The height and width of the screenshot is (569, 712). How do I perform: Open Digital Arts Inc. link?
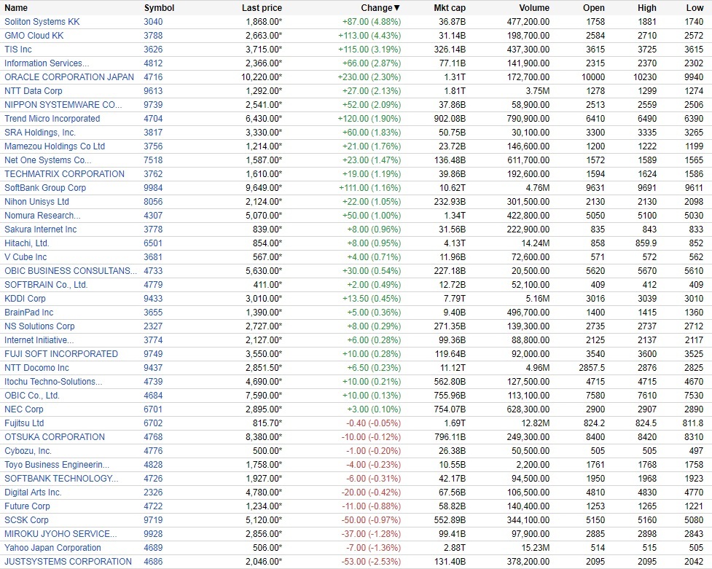[33, 493]
